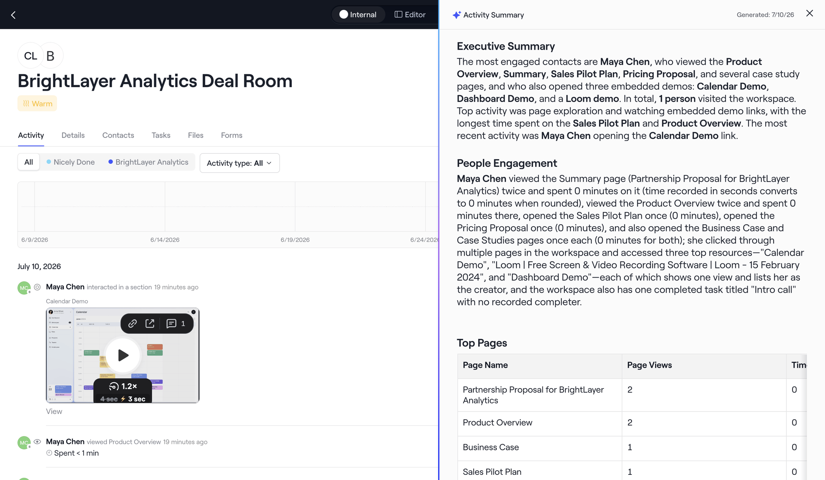Screen dimensions: 825x480
Task: Copy link icon on Calendar Demo video
Action: click(x=132, y=323)
